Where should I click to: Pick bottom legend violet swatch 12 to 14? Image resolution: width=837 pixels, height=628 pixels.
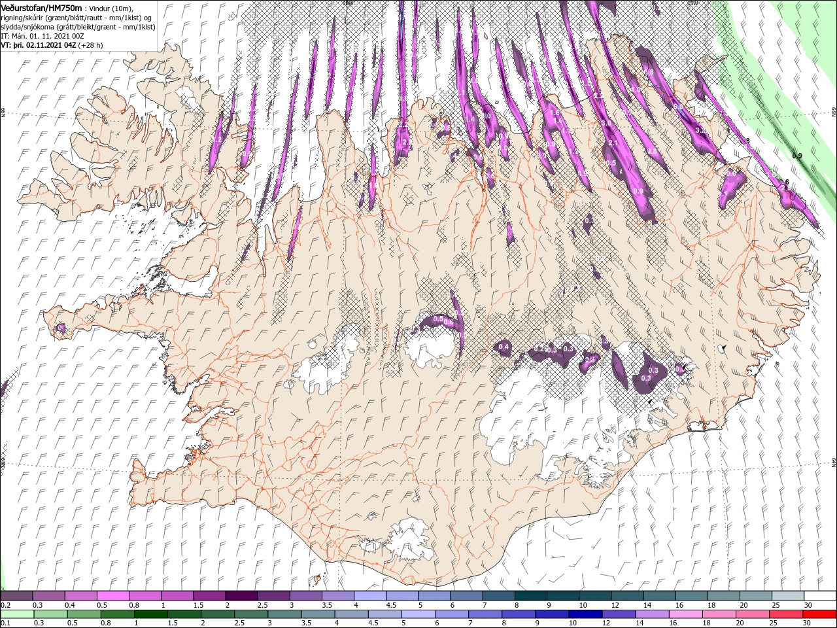point(619,614)
